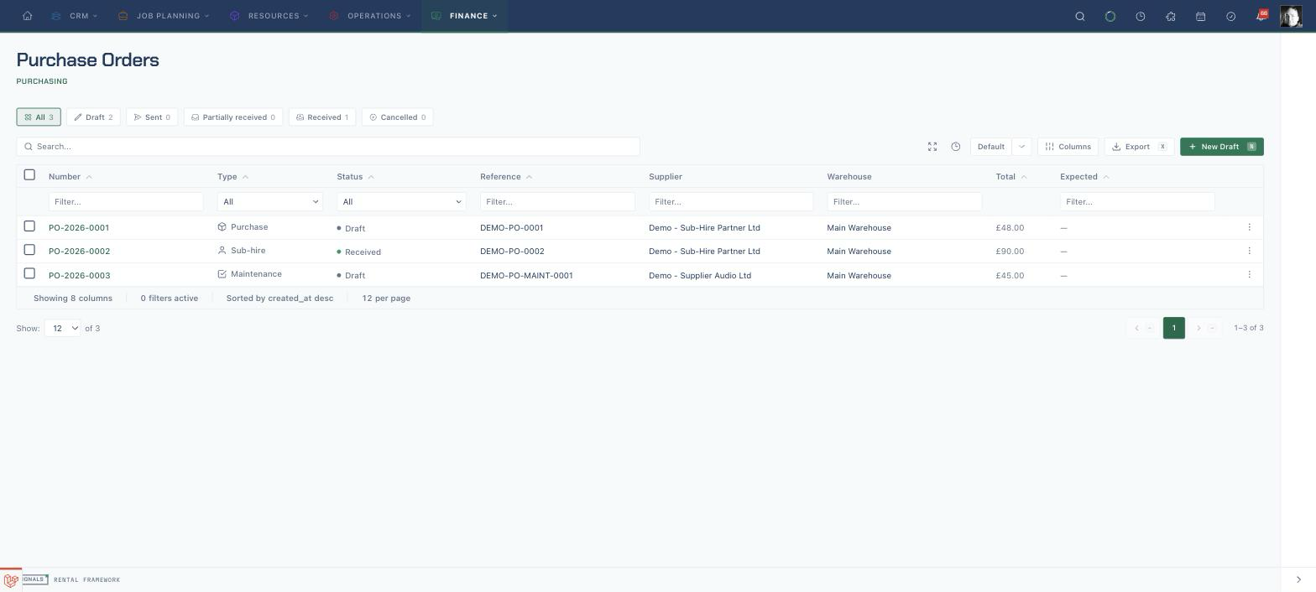Focus the Reference column filter field
1316x592 pixels.
point(557,201)
